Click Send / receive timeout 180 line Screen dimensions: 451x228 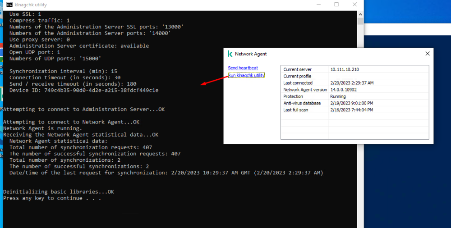coord(73,84)
